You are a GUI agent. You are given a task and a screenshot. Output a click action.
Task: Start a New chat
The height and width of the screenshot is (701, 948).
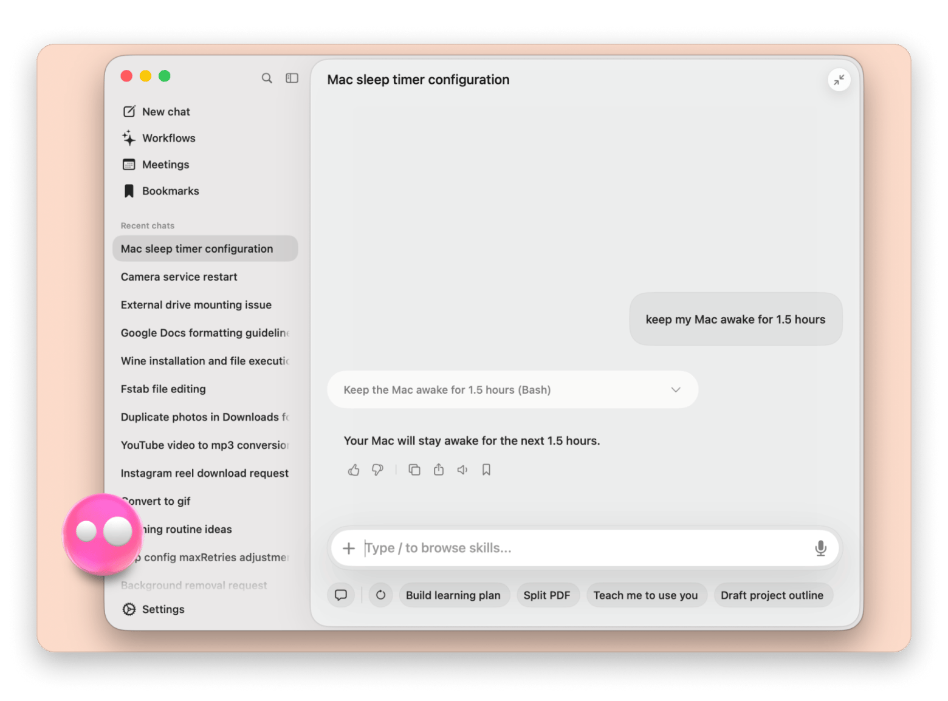[x=157, y=112]
